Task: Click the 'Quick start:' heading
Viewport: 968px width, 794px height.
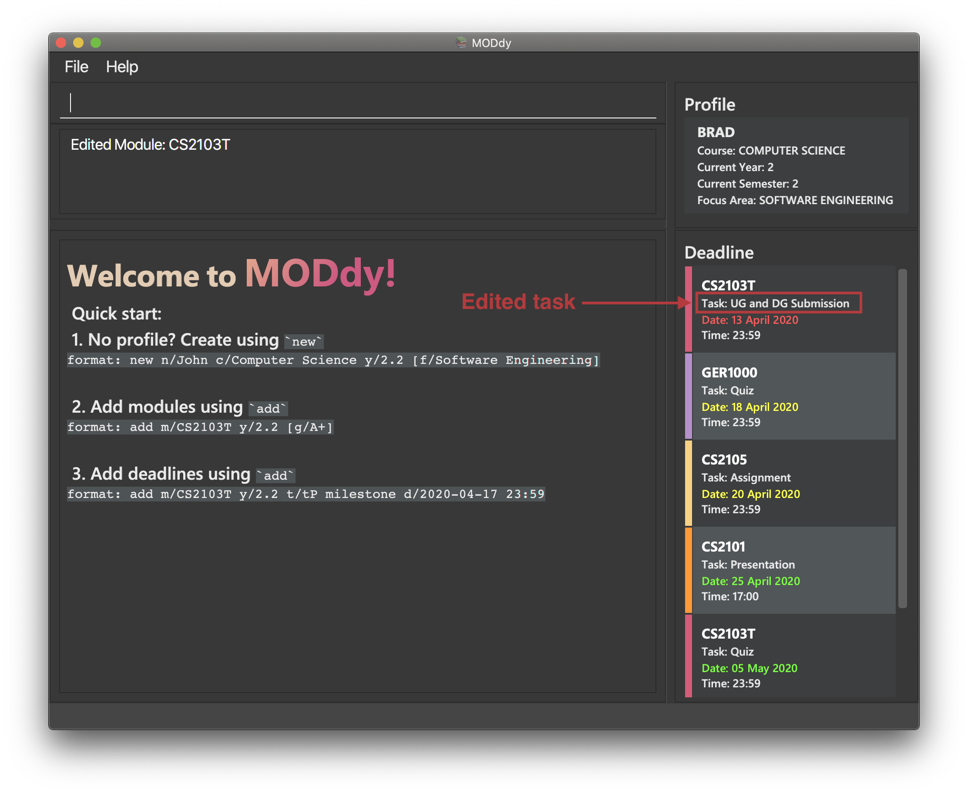Action: [x=117, y=314]
